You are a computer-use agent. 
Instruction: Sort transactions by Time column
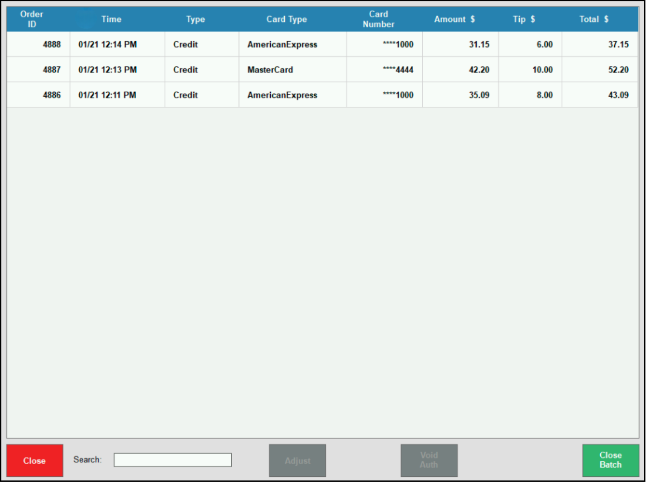tap(111, 19)
